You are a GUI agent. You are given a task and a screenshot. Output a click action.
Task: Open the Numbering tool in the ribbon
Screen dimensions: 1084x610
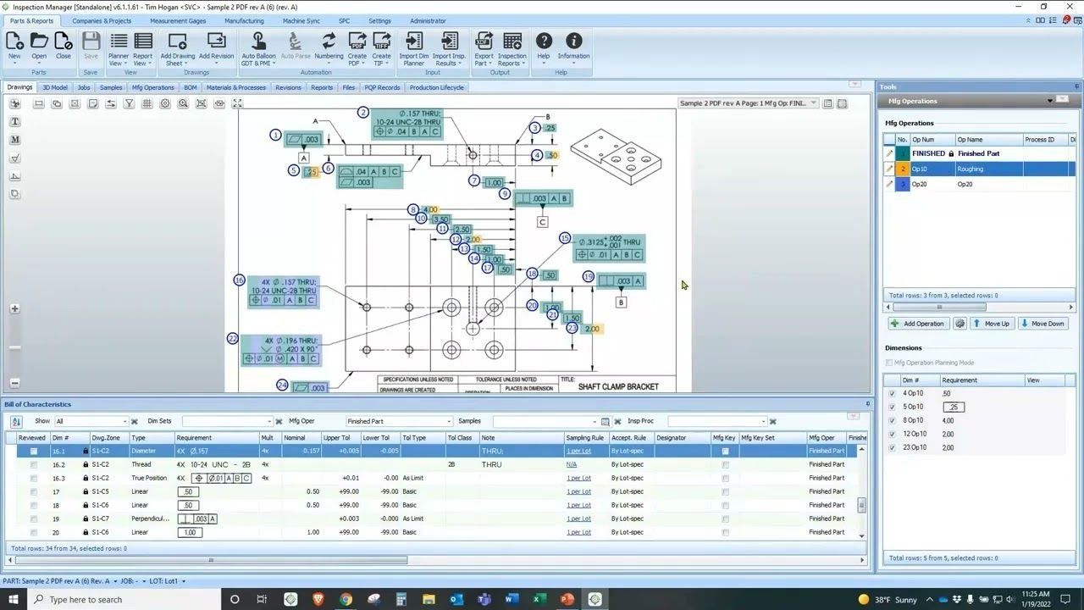(329, 47)
